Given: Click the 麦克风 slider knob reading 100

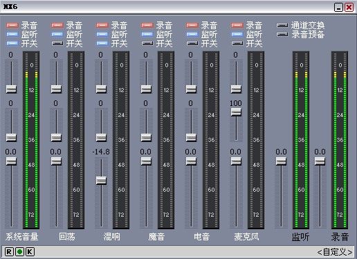Looking at the screenshot, I should (236, 112).
